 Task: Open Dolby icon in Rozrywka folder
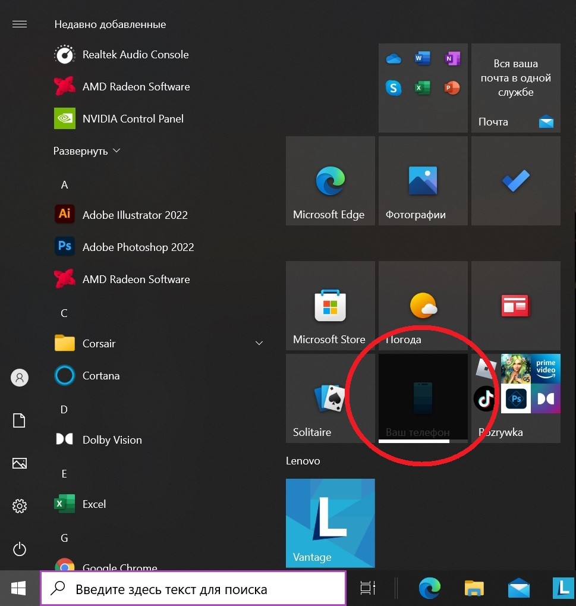[x=546, y=398]
